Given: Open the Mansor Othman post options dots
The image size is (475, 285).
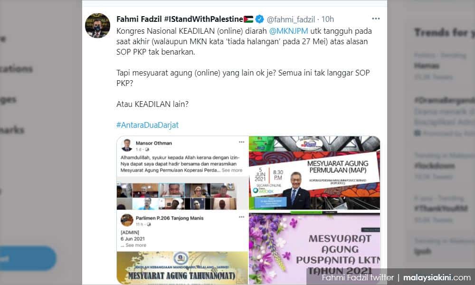Looking at the screenshot, I should coord(241,142).
